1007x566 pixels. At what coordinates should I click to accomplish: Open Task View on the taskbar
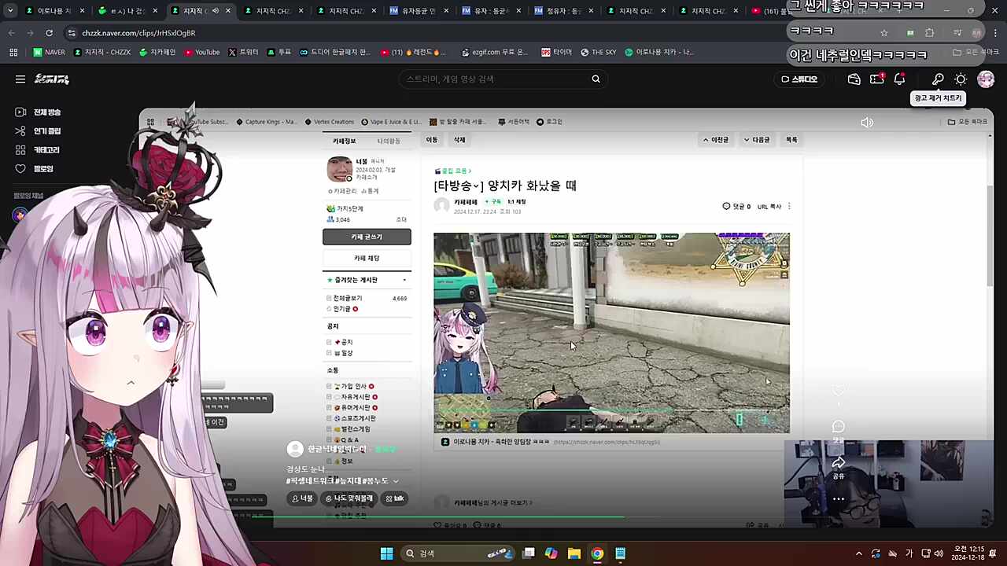point(529,553)
